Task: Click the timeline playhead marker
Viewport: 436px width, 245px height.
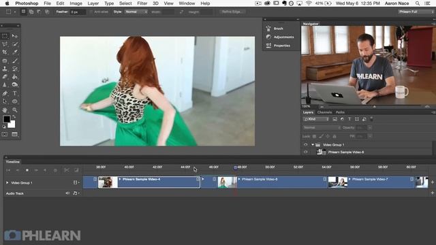Action: [235, 167]
